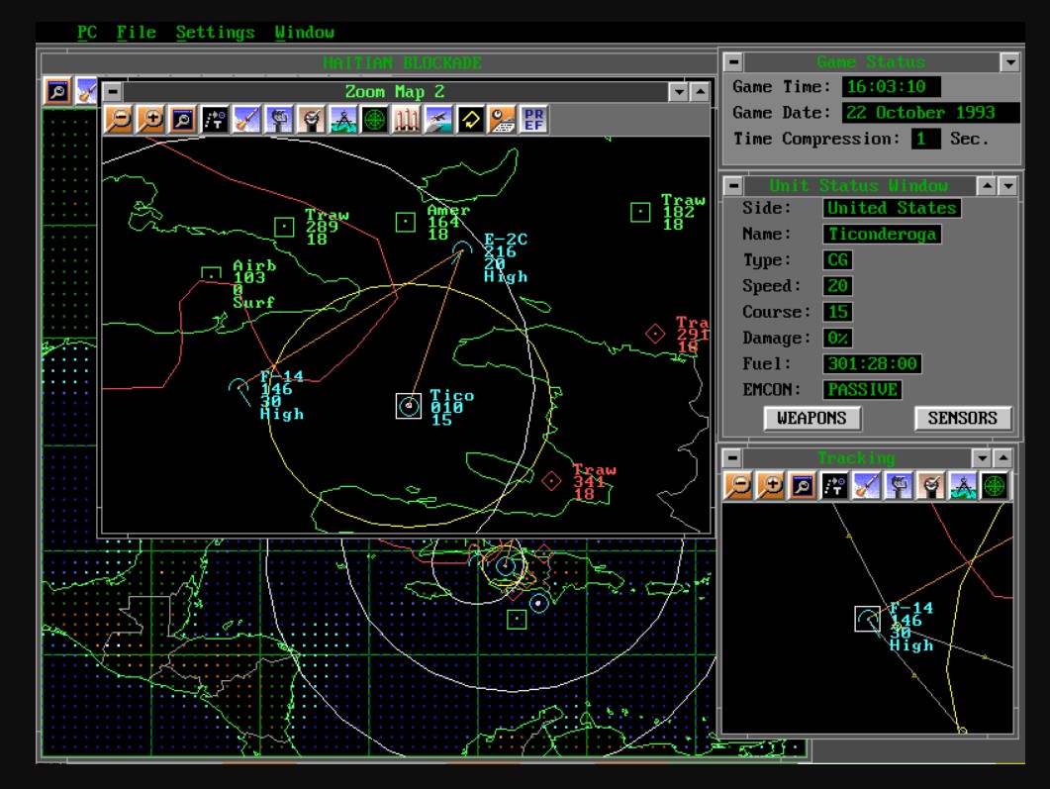This screenshot has width=1050, height=789.
Task: Open the PREF preferences icon
Action: click(533, 121)
